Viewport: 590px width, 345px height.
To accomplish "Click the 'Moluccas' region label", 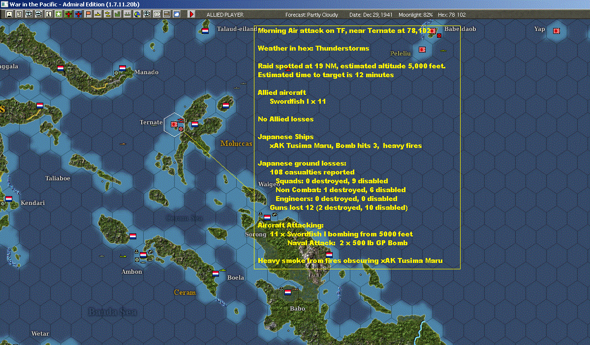I will (x=236, y=144).
